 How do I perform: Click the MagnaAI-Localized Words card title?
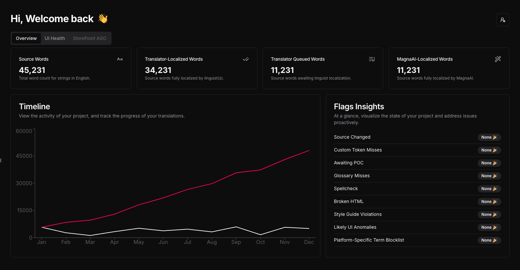pyautogui.click(x=425, y=59)
